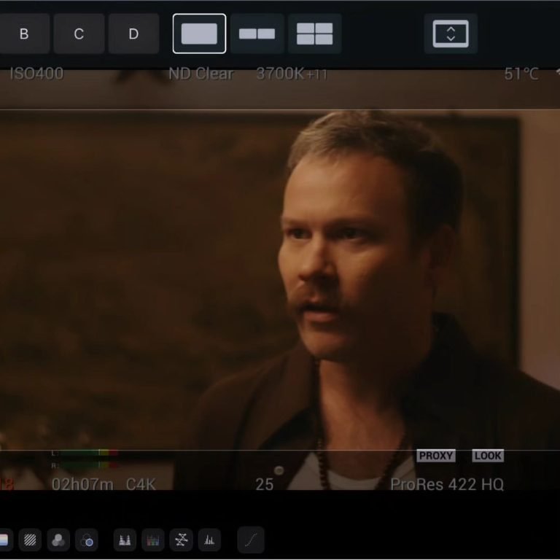The height and width of the screenshot is (560, 560).
Task: Switch to side-by-side dual view layout
Action: tap(257, 34)
